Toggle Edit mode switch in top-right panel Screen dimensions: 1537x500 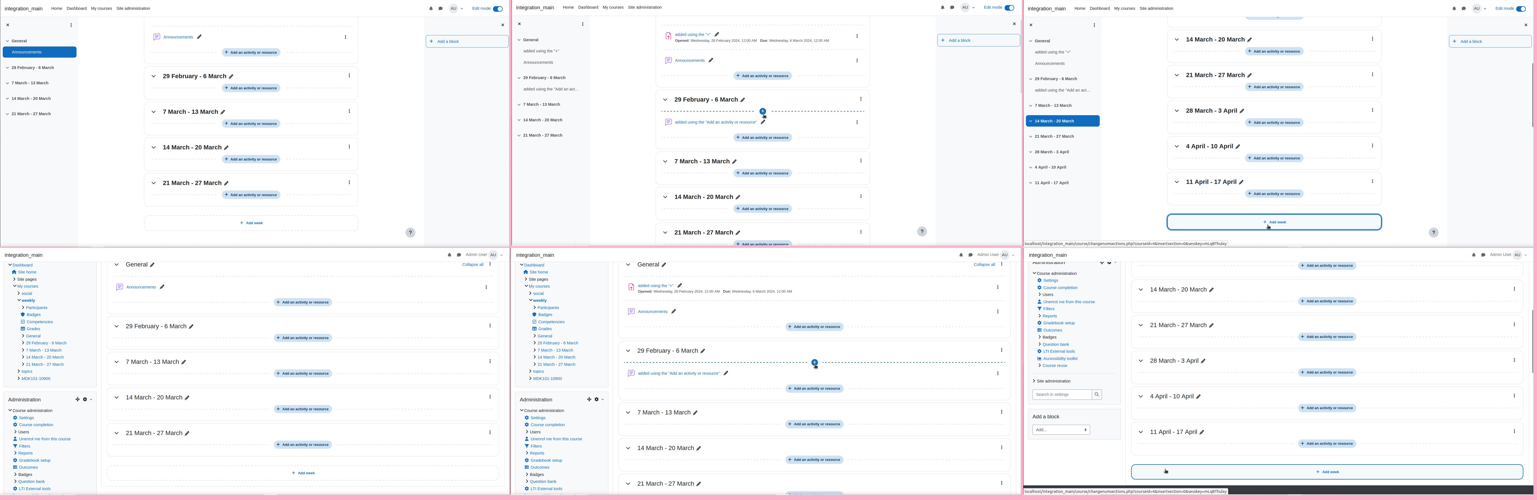pyautogui.click(x=1521, y=8)
